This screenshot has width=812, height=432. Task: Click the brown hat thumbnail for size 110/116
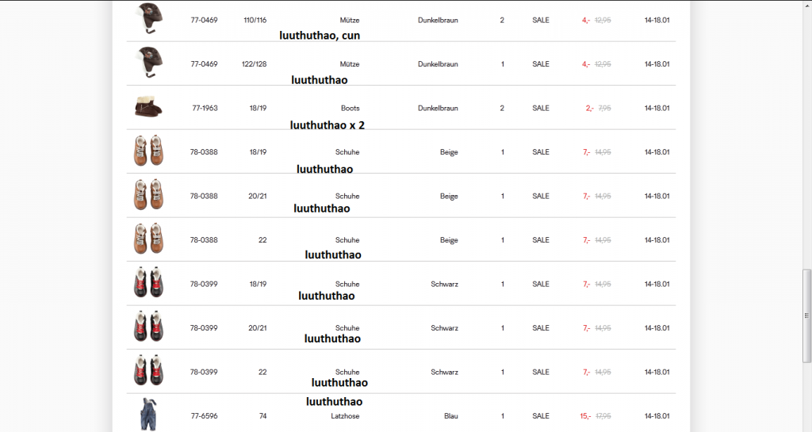pos(147,18)
